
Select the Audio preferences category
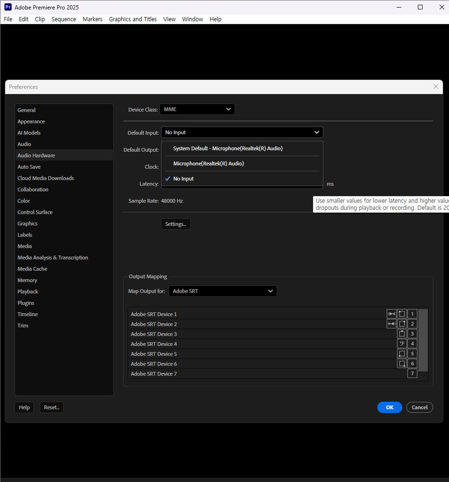pos(64,144)
